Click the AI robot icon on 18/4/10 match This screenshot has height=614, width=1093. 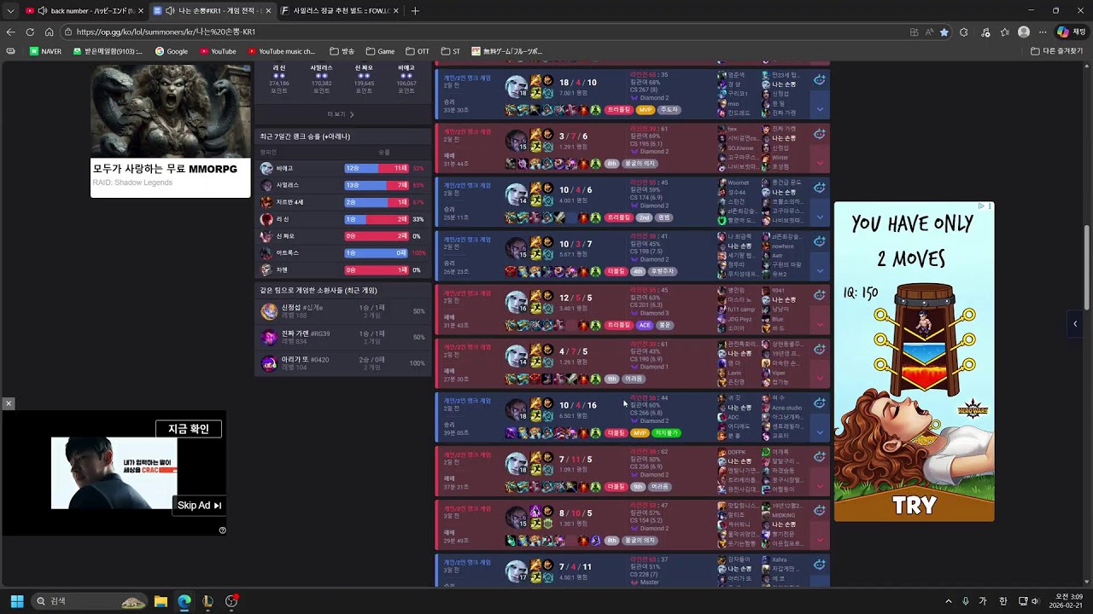point(820,79)
